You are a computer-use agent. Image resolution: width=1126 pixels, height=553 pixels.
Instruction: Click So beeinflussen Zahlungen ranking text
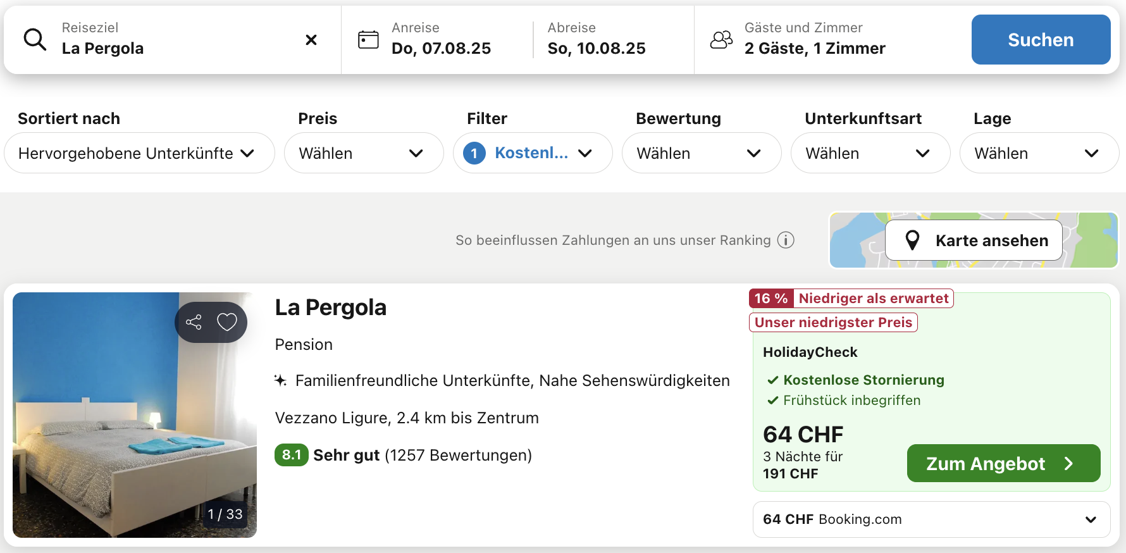(613, 240)
